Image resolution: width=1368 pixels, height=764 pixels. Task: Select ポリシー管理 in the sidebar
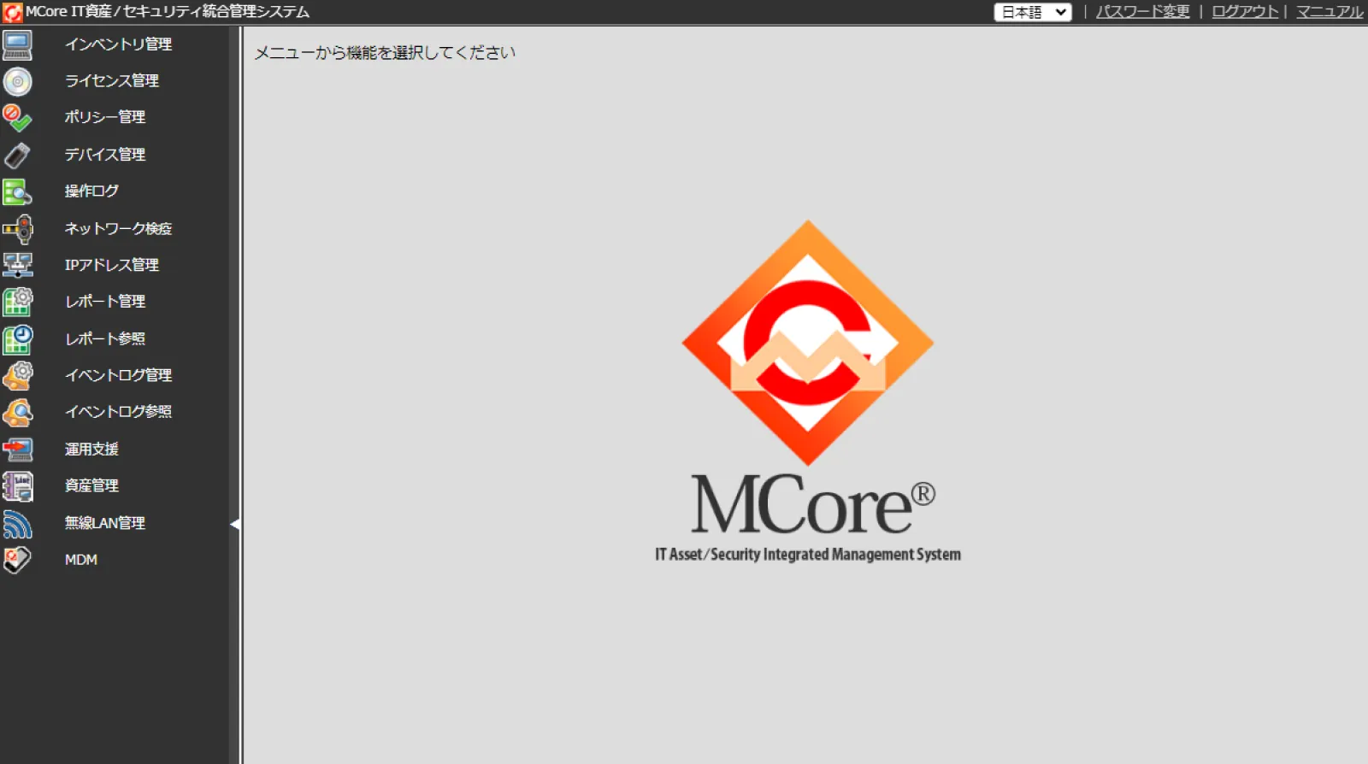[x=105, y=117]
